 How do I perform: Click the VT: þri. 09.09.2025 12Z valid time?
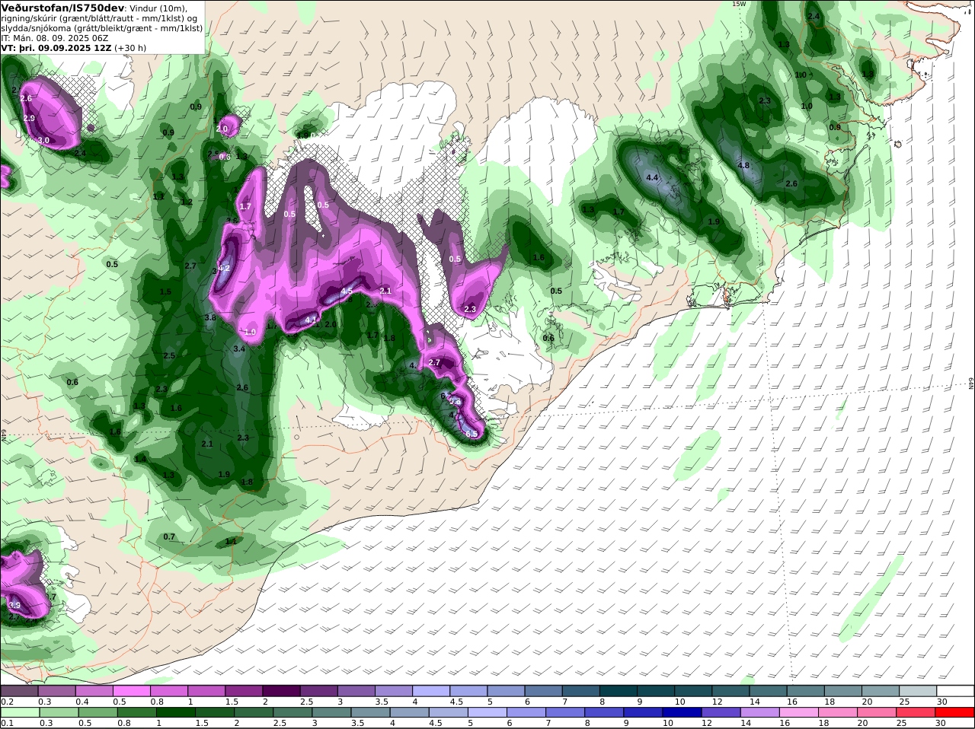point(56,47)
